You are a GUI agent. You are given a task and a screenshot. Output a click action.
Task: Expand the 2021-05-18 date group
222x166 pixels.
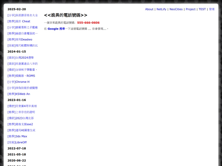[17, 155]
